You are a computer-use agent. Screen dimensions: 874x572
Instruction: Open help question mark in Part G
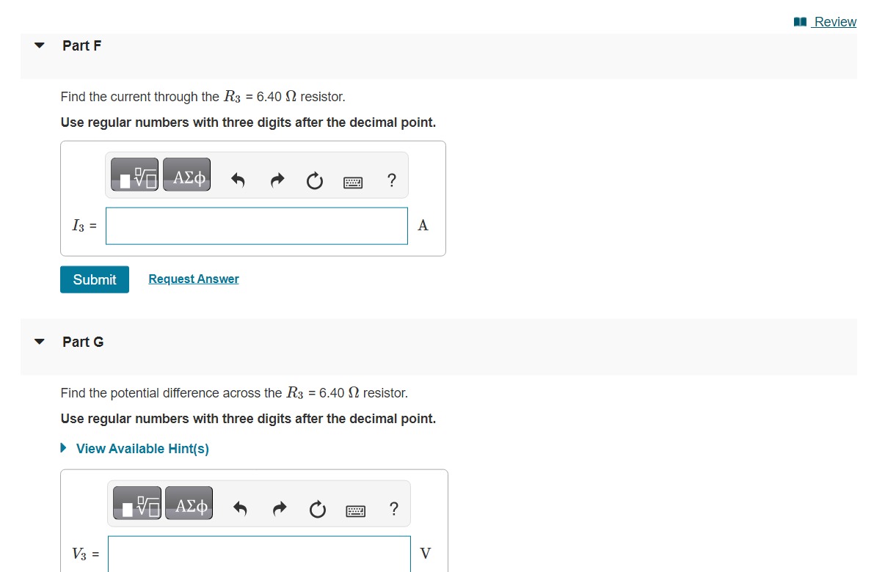pyautogui.click(x=394, y=508)
